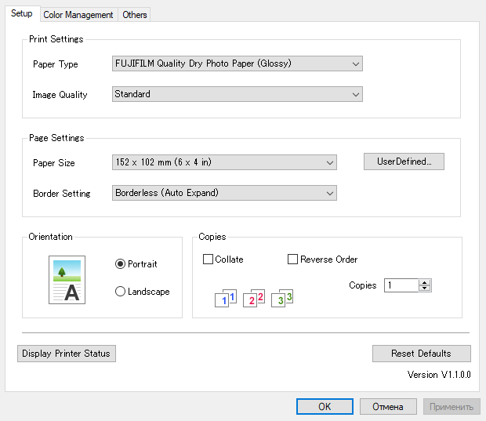Switch to the Color Management tab

78,15
